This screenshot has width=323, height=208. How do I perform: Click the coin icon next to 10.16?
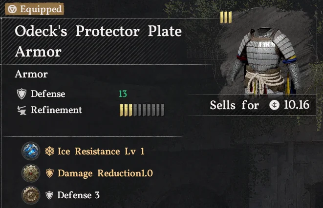click(x=275, y=105)
